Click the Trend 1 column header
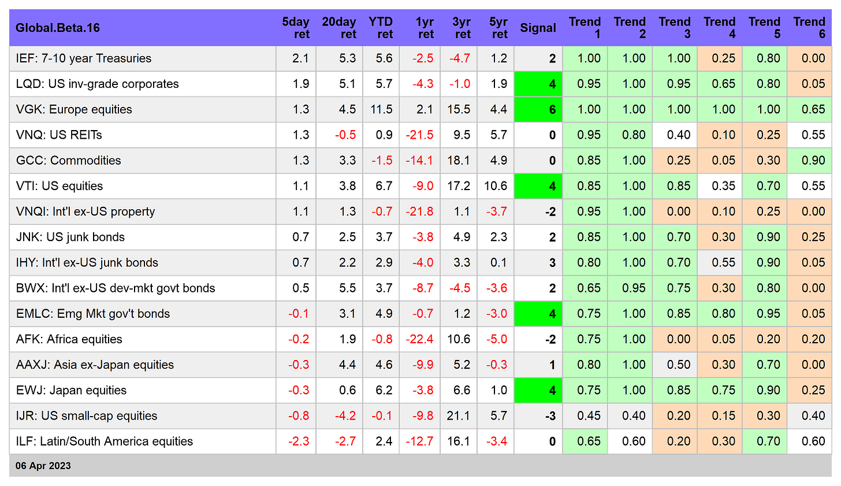 click(x=585, y=28)
